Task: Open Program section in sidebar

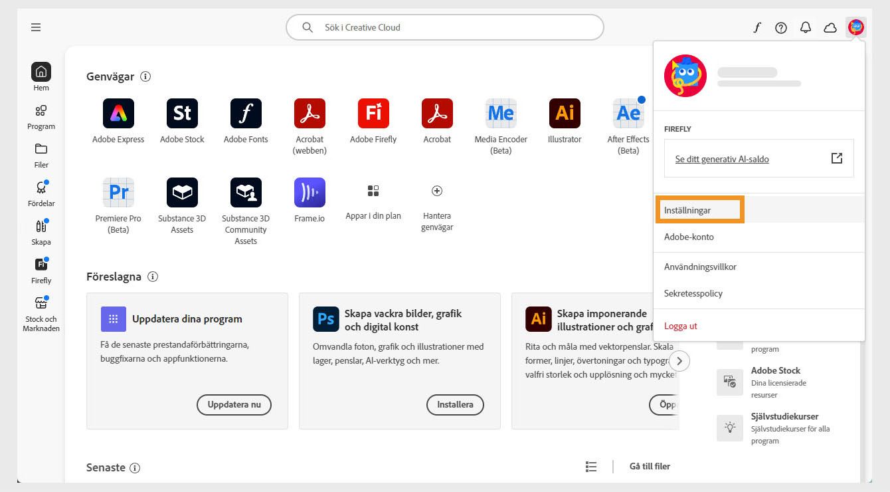Action: [x=41, y=116]
